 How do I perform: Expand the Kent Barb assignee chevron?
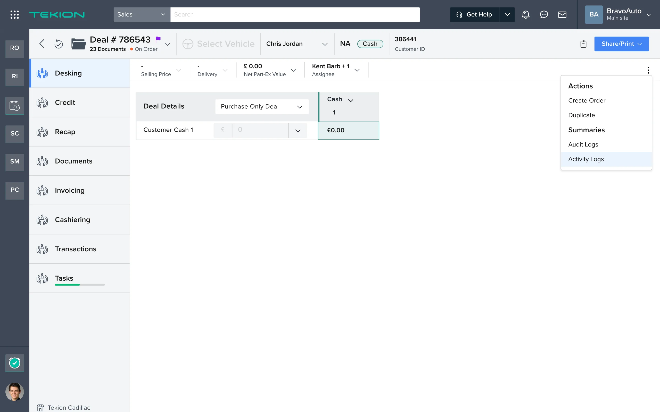[x=357, y=70]
